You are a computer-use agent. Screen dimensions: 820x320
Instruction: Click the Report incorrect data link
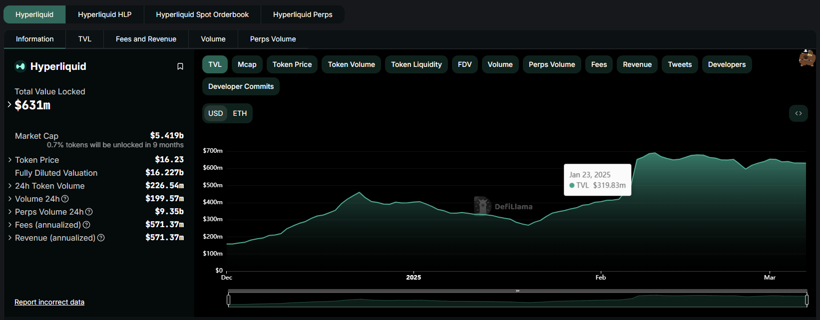click(x=49, y=302)
